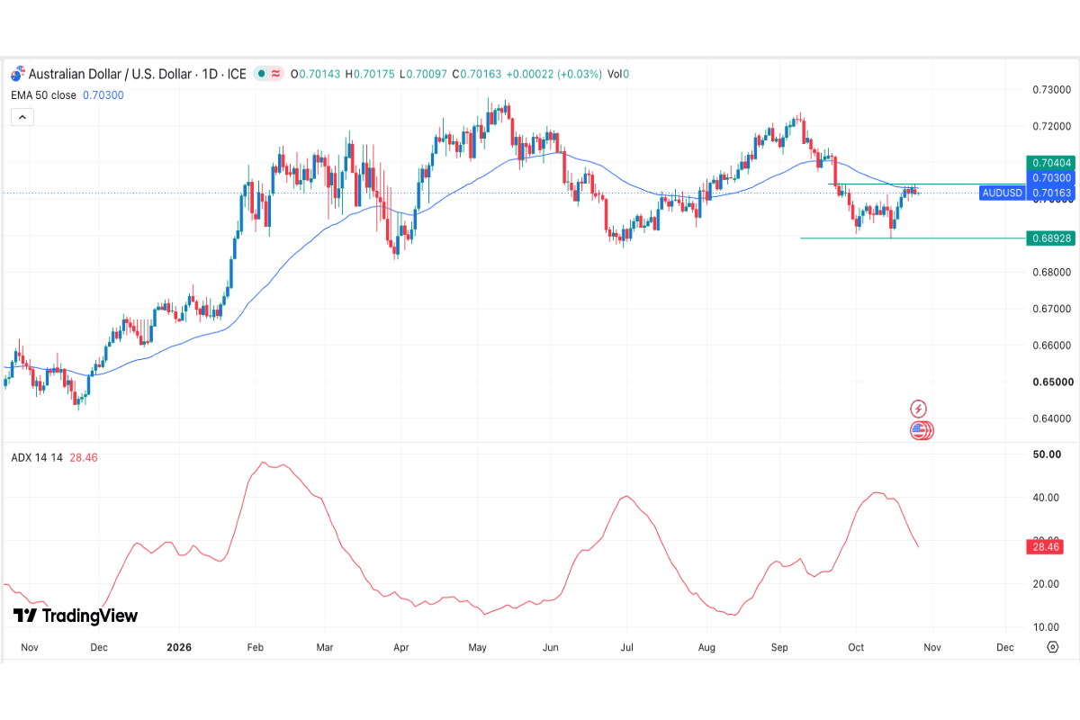The image size is (1080, 720).
Task: Click the red approximate-data symbol icon
Action: coord(276,74)
